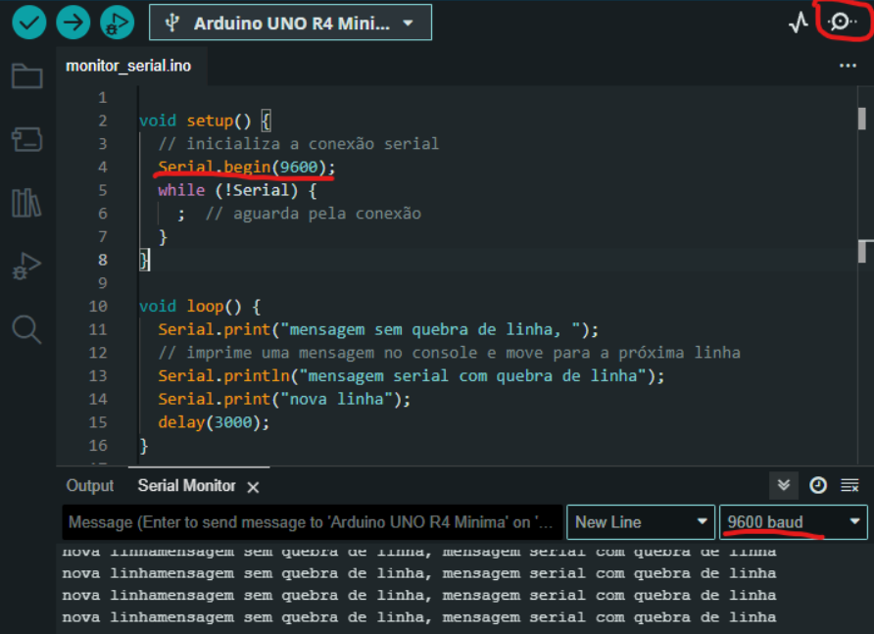Open the Debug panel in sidebar

pos(26,266)
